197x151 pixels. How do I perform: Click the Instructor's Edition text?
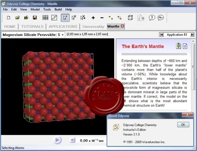(134, 130)
